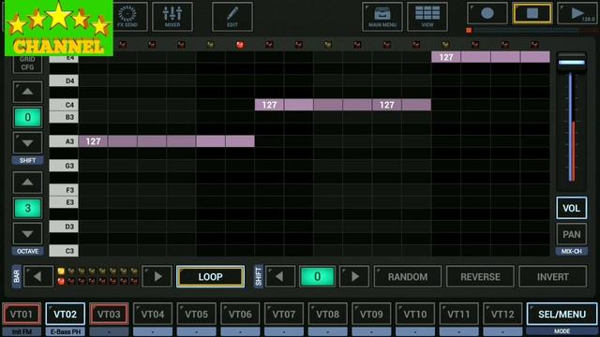Randomize notes with the RANDOM button
The width and height of the screenshot is (600, 337).
(408, 277)
